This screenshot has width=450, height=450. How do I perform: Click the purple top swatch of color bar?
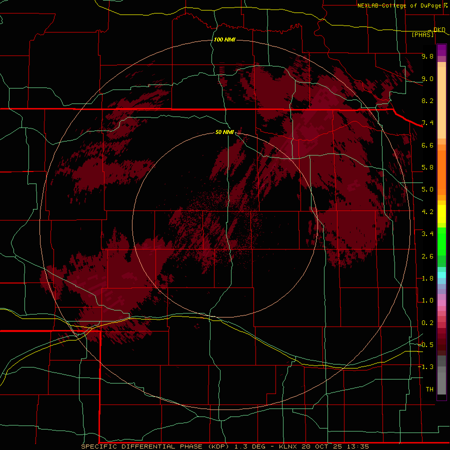click(441, 50)
